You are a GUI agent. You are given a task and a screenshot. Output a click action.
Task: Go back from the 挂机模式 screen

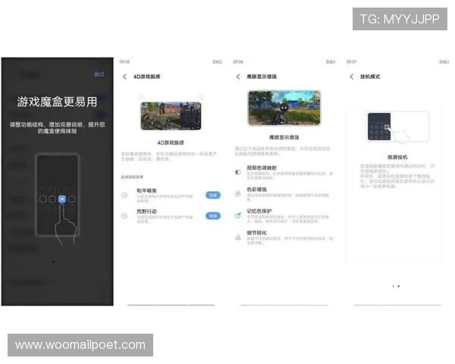(352, 77)
